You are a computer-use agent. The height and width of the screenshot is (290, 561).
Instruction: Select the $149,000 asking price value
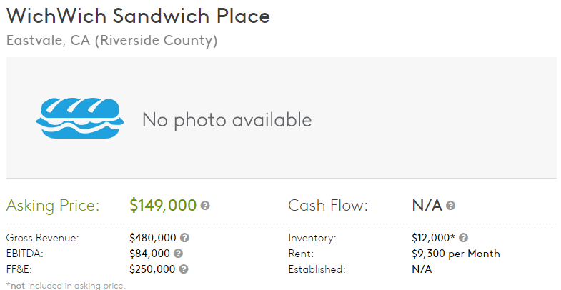click(x=163, y=206)
